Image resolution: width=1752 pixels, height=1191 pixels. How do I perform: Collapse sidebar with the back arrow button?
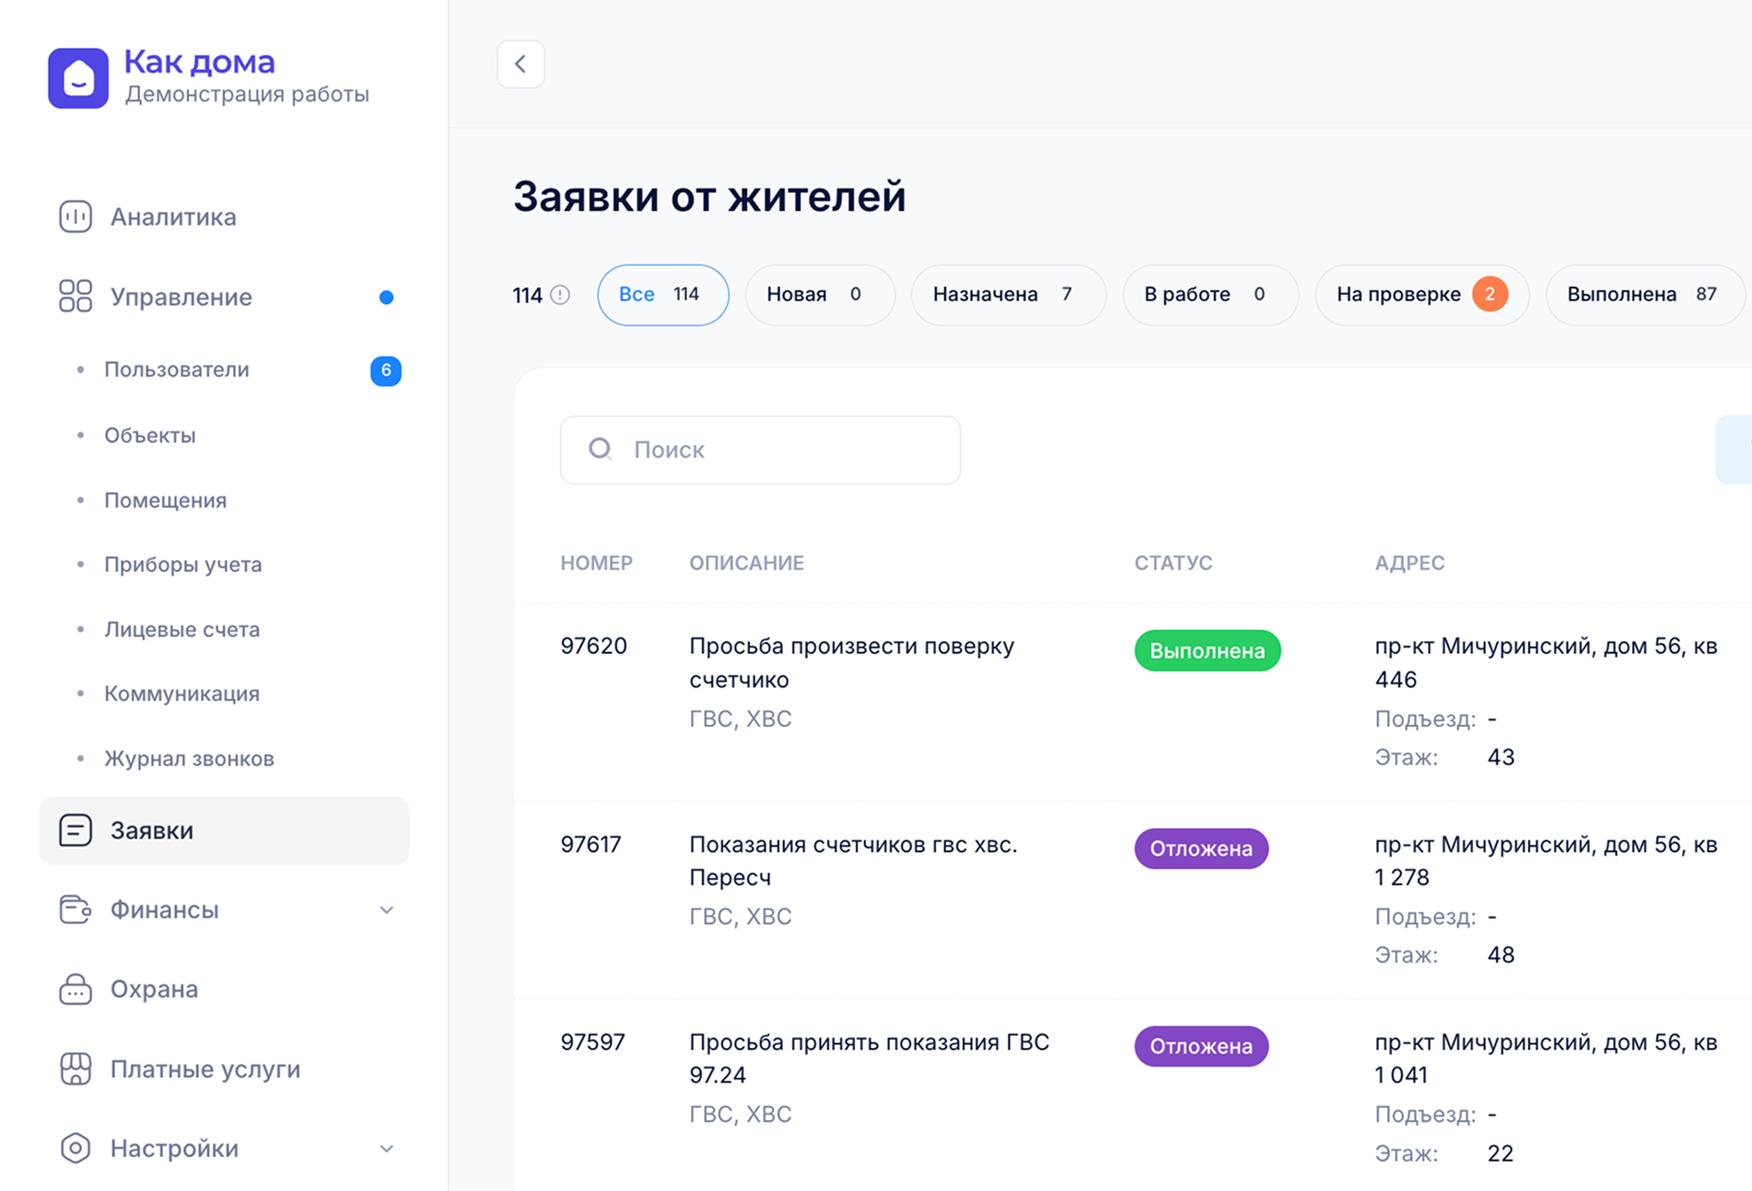tap(520, 64)
